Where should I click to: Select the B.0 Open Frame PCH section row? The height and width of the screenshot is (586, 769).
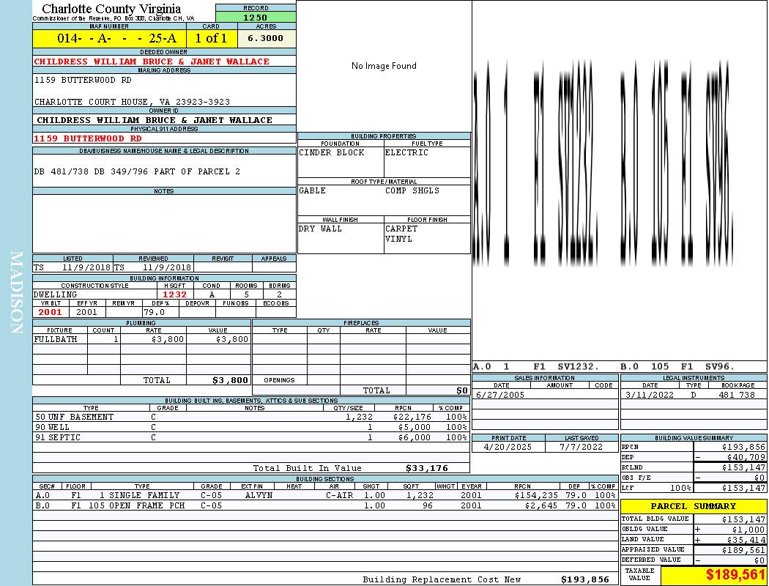tap(325, 505)
